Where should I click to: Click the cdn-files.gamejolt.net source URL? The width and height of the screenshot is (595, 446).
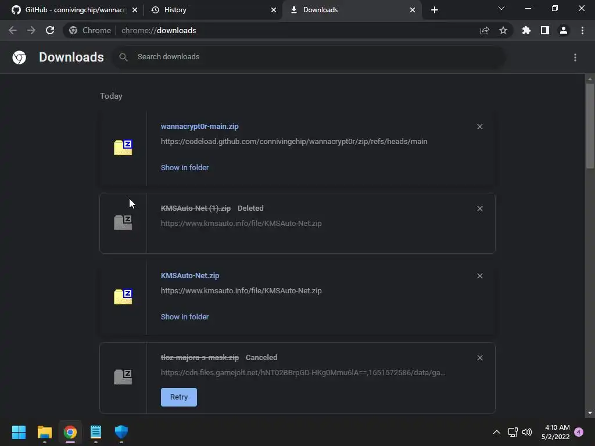303,373
